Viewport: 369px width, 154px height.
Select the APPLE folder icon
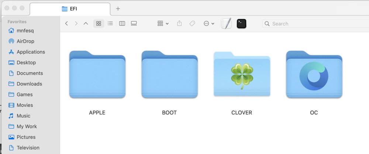pyautogui.click(x=97, y=74)
